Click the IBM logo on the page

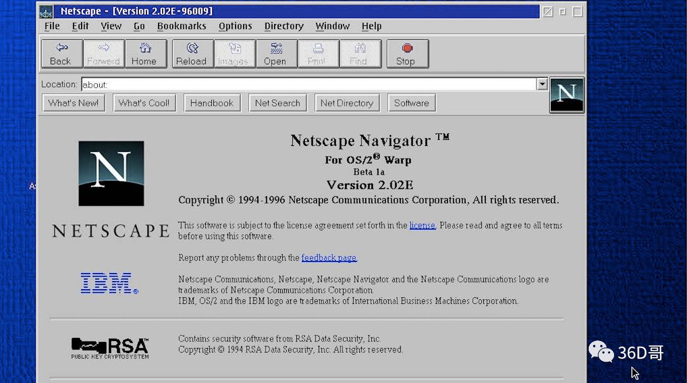click(x=109, y=283)
